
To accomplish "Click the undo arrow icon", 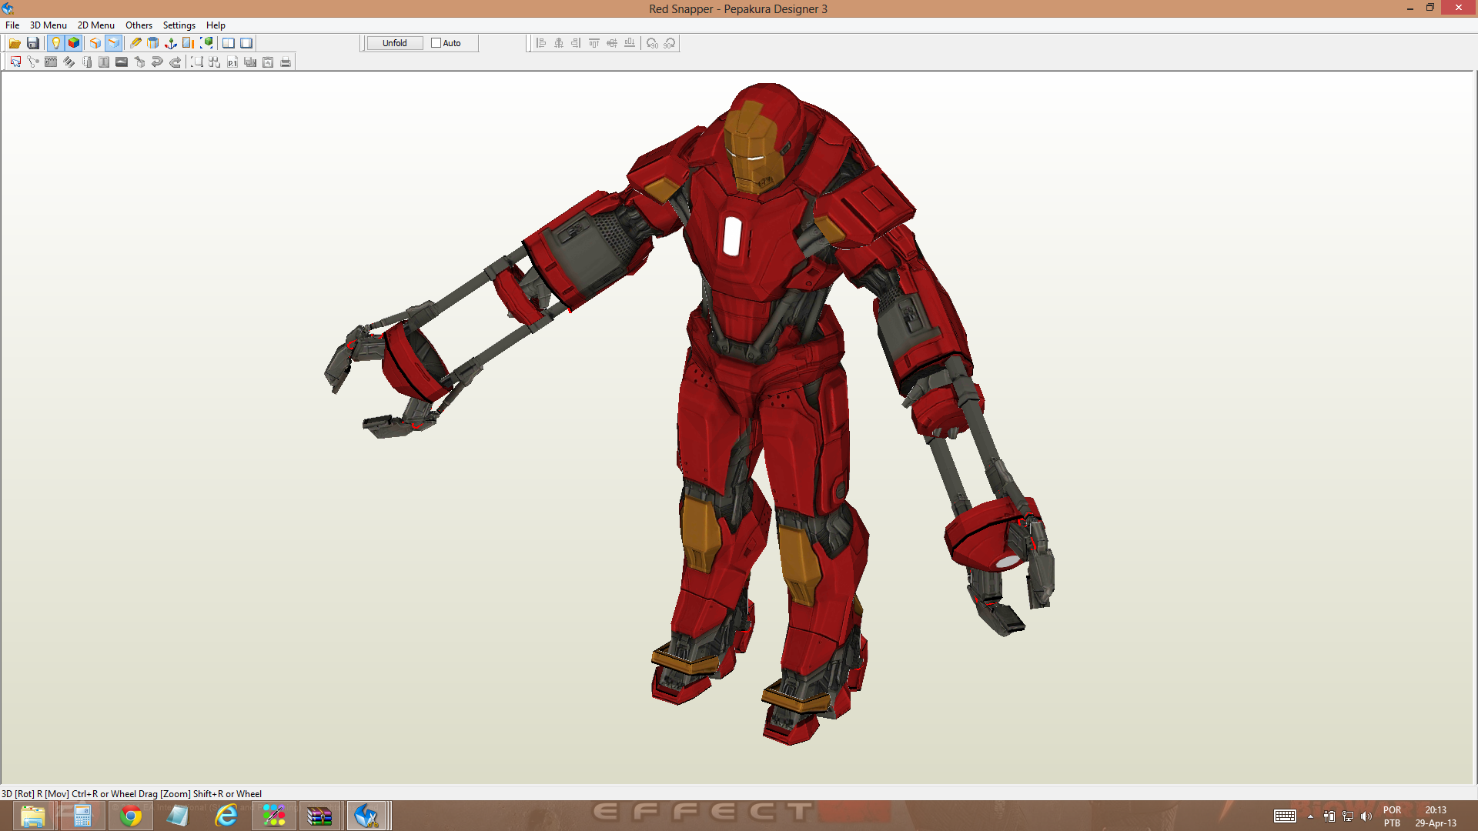I will 157,62.
